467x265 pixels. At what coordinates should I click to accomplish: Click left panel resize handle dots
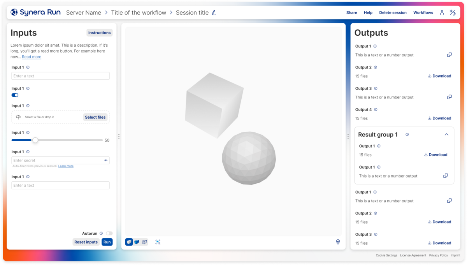(119, 137)
